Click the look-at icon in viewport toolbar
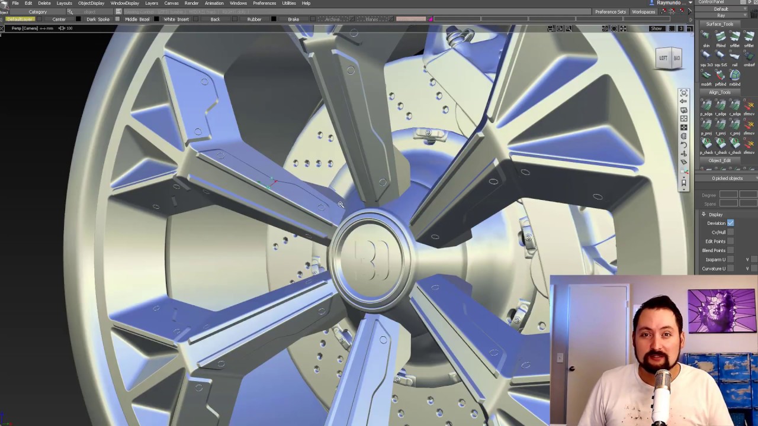758x426 pixels. click(x=684, y=93)
